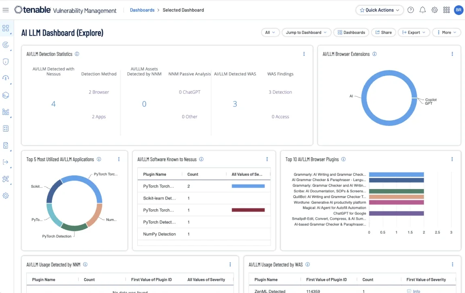Viewport: 465px width, 293px height.
Task: Select the '2 Browser' detection method value
Action: click(99, 92)
